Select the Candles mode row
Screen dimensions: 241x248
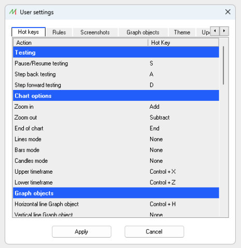(116, 161)
